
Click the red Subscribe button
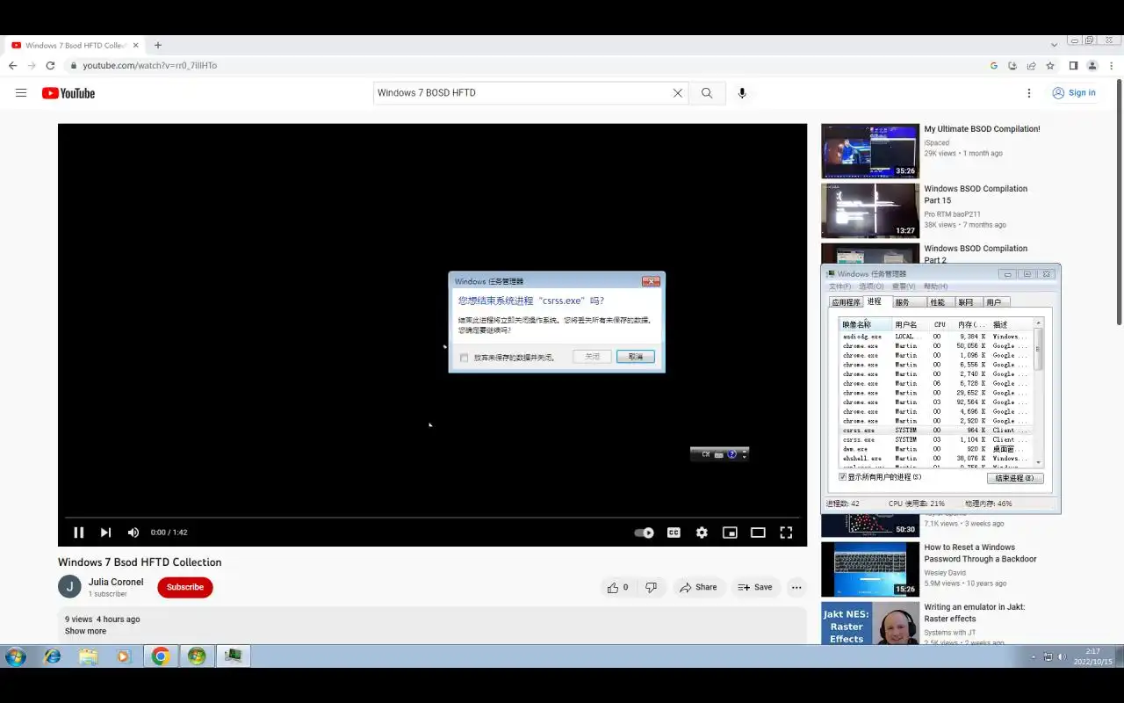click(x=185, y=587)
